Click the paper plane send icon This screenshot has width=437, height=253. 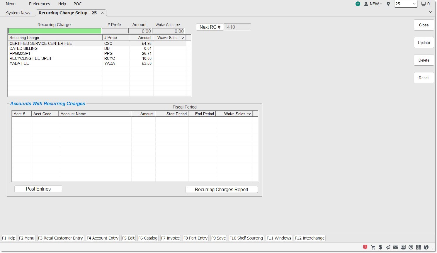(388, 247)
